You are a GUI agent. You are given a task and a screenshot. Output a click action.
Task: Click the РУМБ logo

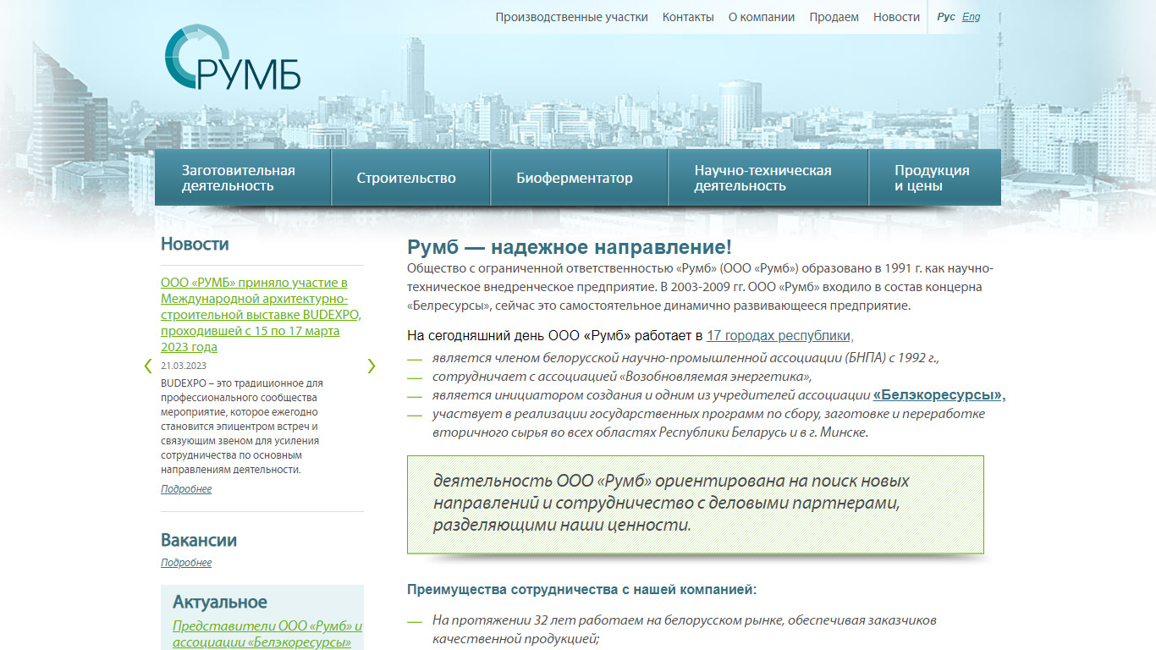tap(232, 58)
